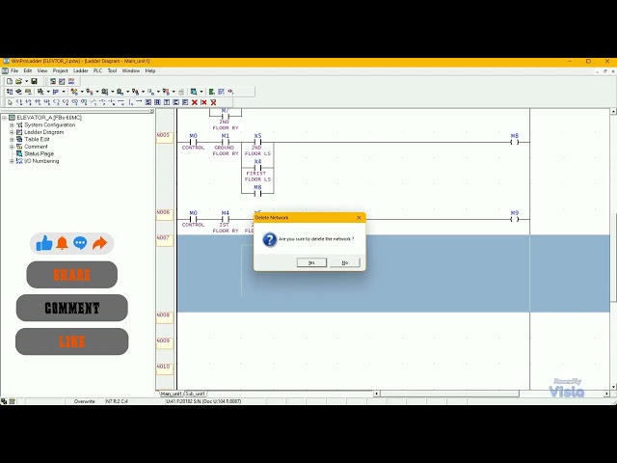Click network label N006
The image size is (617, 463).
pyautogui.click(x=165, y=214)
